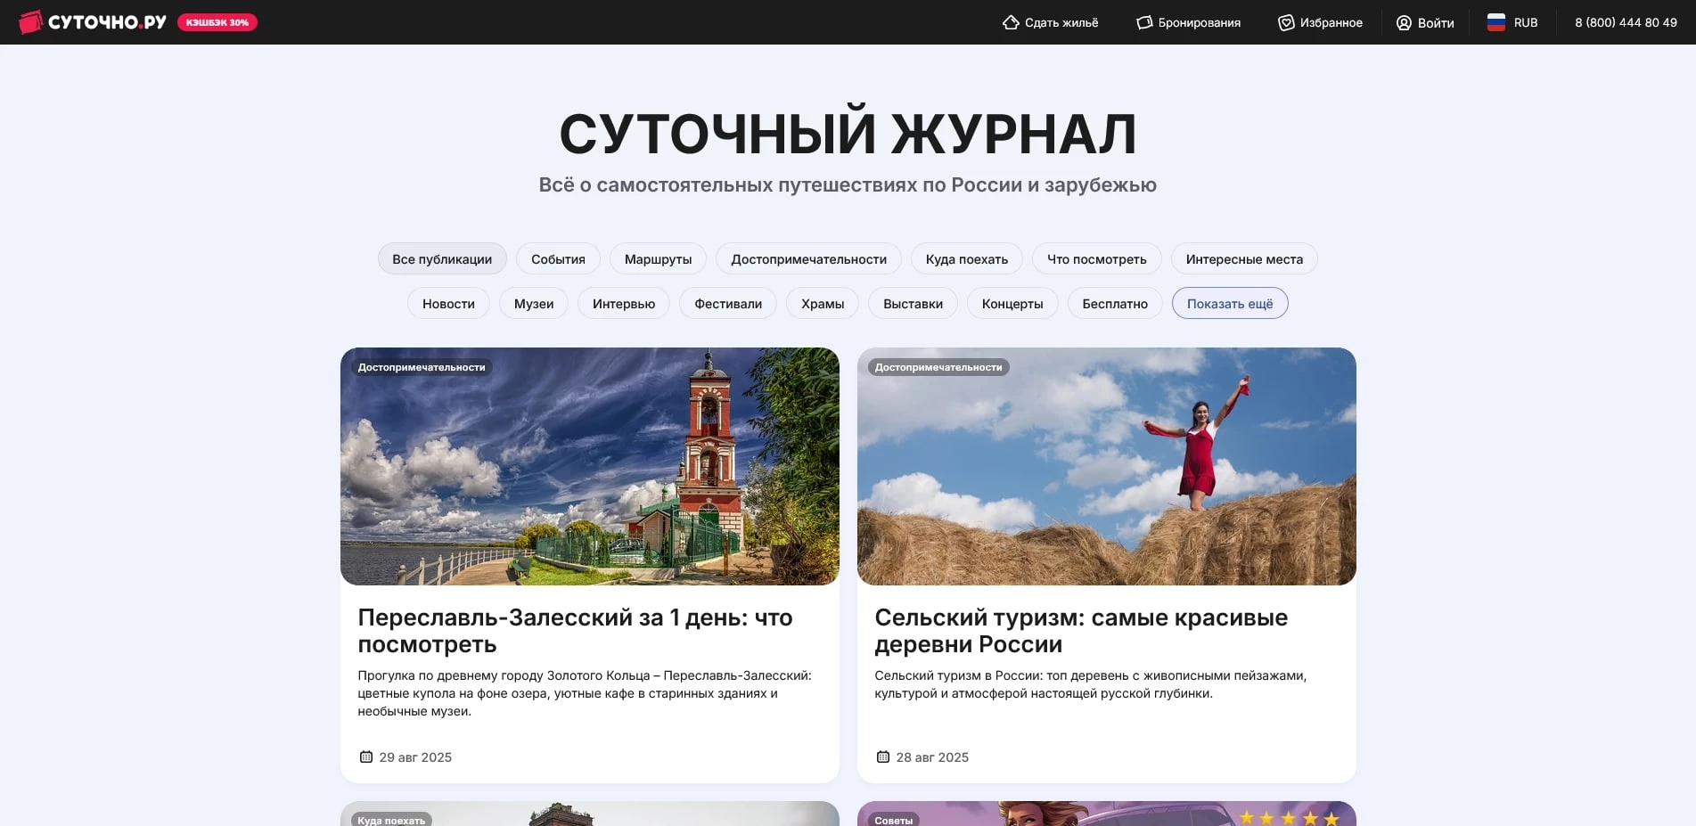This screenshot has height=826, width=1696.
Task: Select the Сдать жильё house icon
Action: [x=1010, y=21]
